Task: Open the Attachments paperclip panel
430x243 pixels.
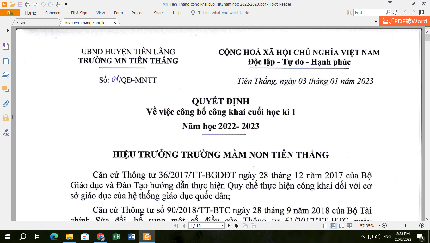Action: (6, 103)
